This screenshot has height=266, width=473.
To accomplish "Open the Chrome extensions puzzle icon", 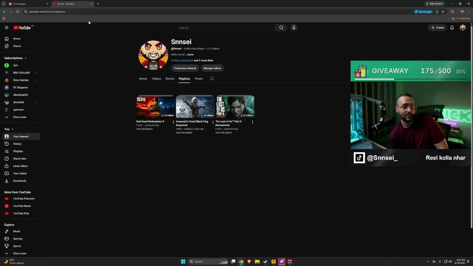I will point(452,11).
